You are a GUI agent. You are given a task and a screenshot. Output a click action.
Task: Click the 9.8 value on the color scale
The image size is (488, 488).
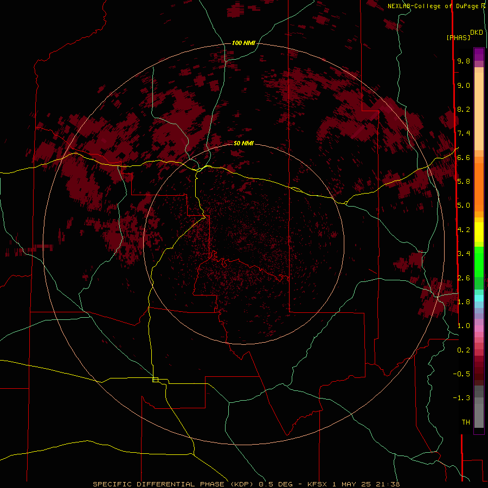(x=464, y=61)
